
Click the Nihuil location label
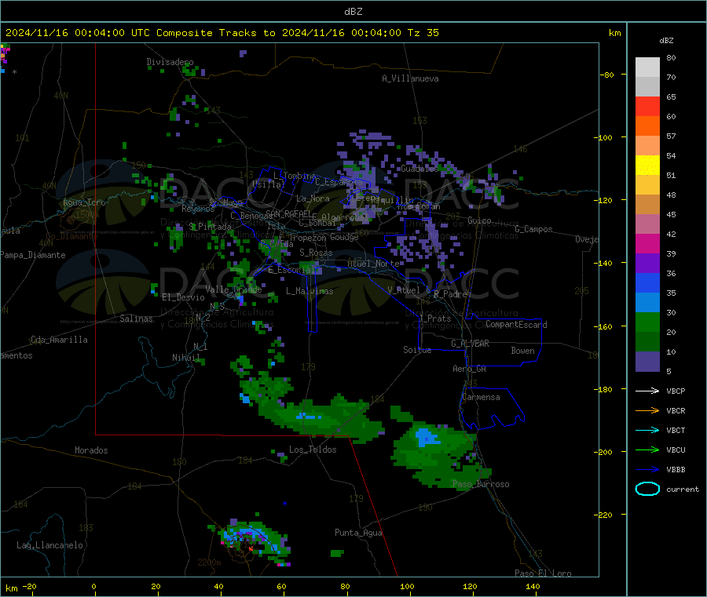click(x=185, y=358)
